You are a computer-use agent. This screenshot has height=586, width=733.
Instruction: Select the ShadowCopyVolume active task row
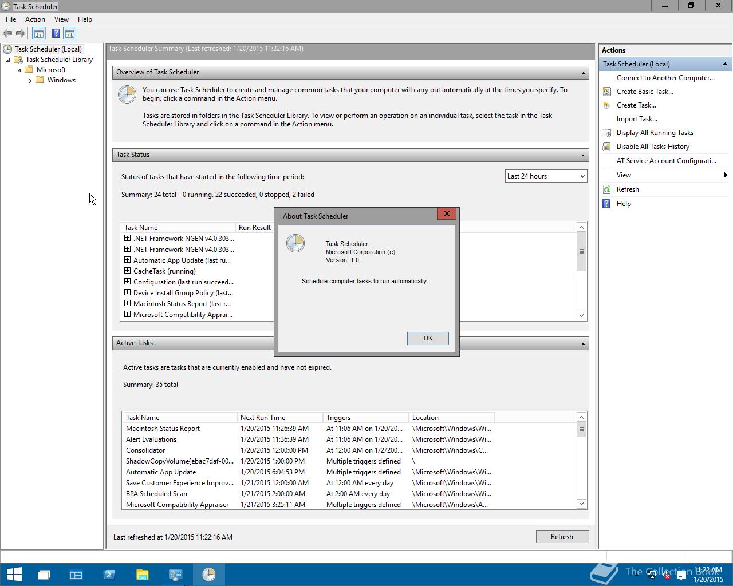tap(349, 461)
